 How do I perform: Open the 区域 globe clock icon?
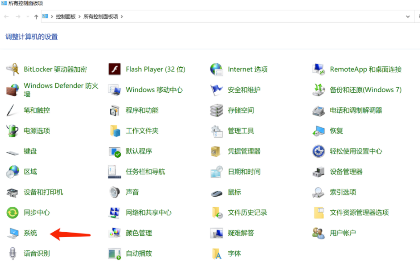(x=12, y=172)
